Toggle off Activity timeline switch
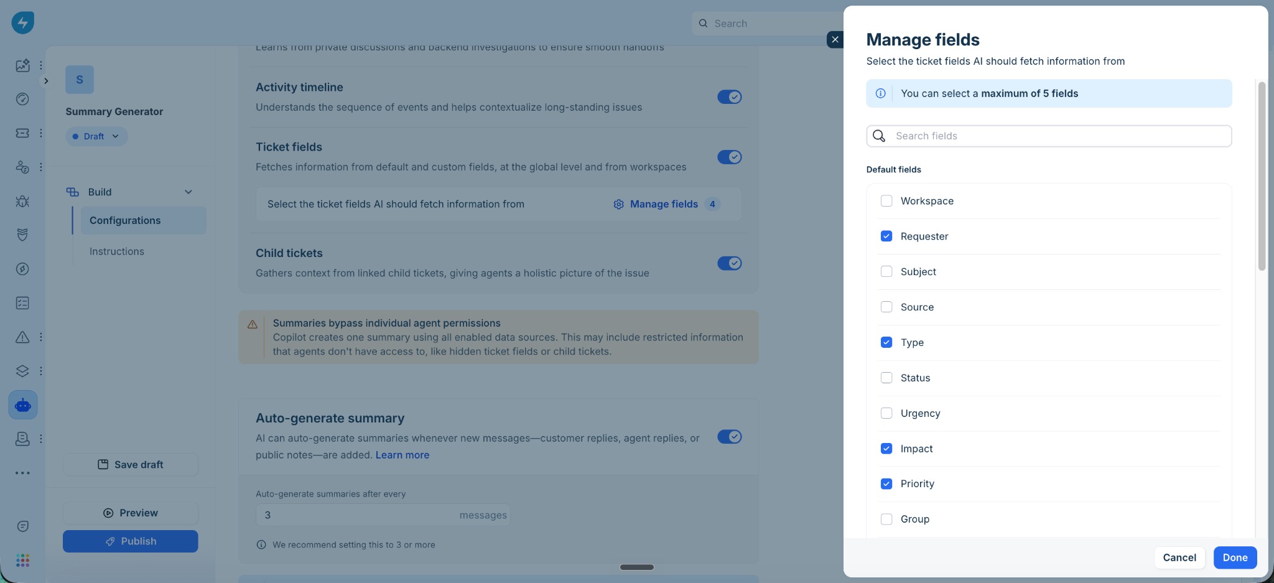This screenshot has width=1274, height=583. point(730,97)
